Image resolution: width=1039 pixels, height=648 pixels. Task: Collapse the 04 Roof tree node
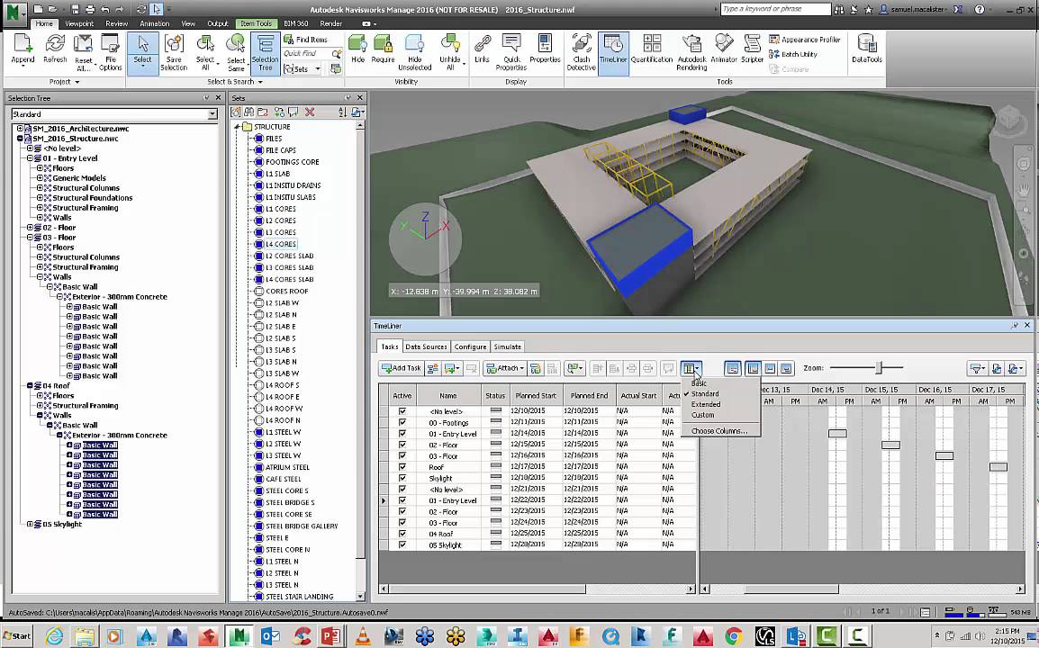30,385
